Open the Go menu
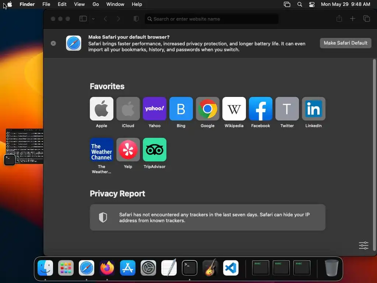 [x=96, y=4]
